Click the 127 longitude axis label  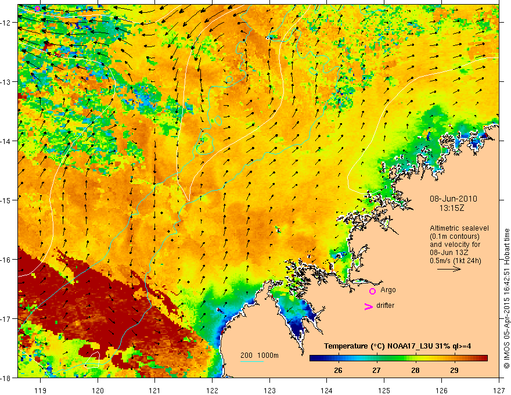(499, 390)
